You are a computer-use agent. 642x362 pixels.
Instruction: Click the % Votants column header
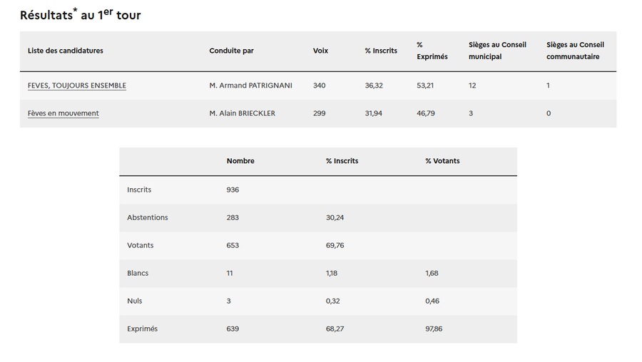(x=442, y=161)
